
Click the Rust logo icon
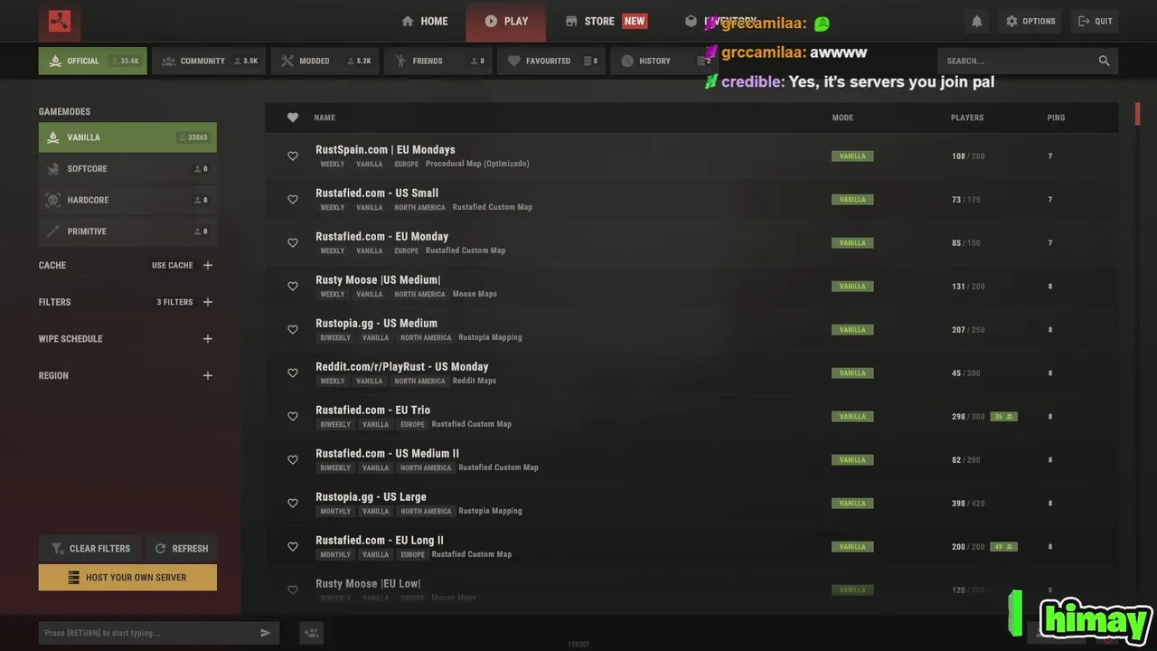point(60,21)
